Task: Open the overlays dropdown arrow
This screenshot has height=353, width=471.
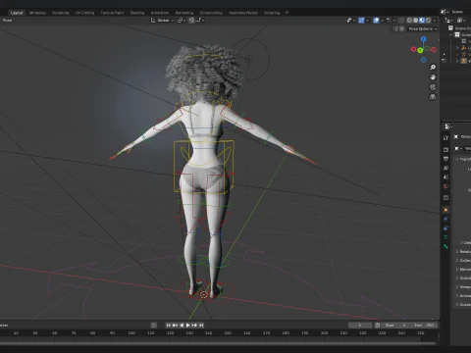Action: (x=382, y=21)
